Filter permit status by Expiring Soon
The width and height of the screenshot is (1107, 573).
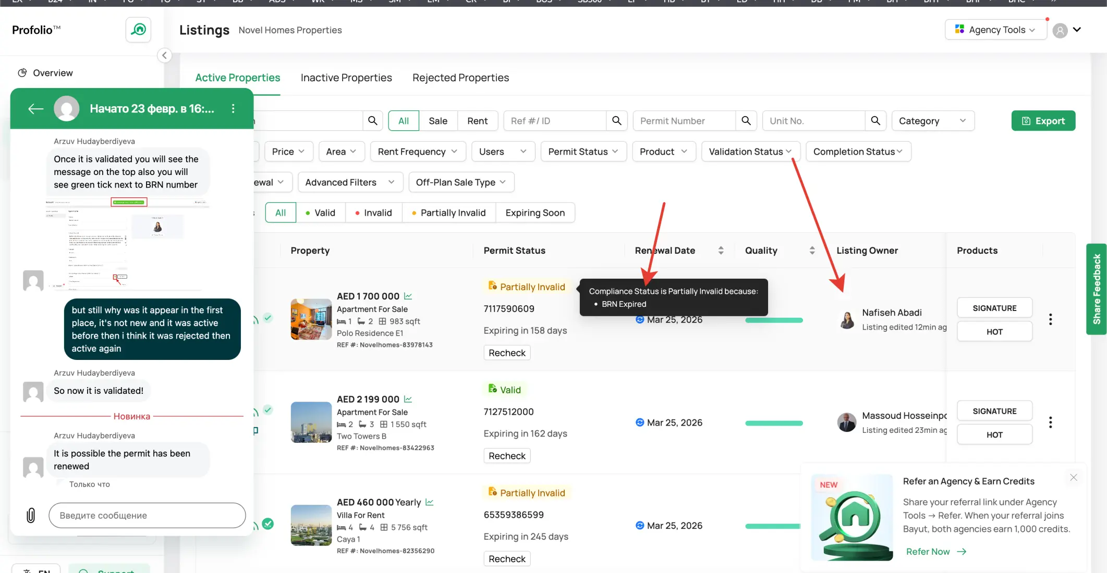pyautogui.click(x=536, y=213)
